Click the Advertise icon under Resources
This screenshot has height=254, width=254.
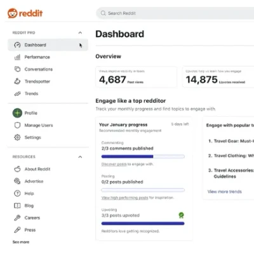pos(17,181)
